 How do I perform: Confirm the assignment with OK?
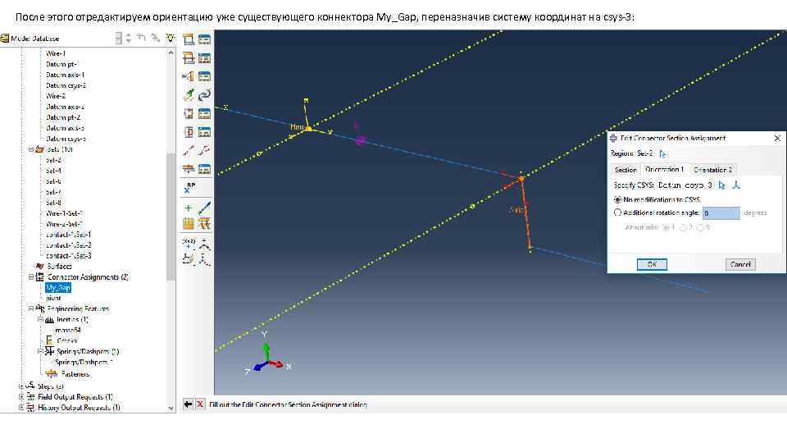[652, 264]
